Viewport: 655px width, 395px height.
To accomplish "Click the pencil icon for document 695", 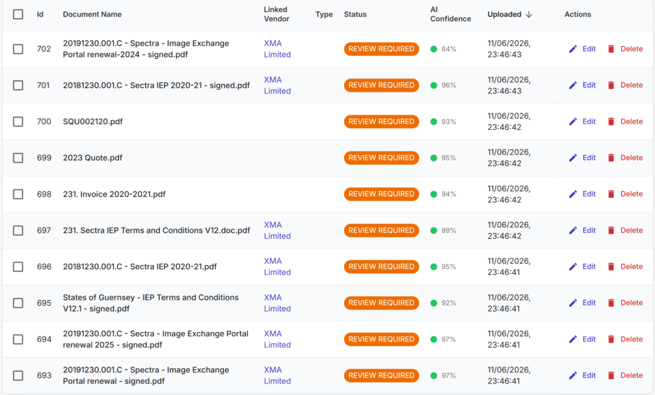I will point(572,303).
